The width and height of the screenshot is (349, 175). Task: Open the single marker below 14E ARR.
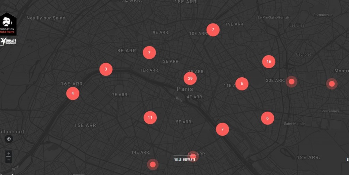(153, 164)
